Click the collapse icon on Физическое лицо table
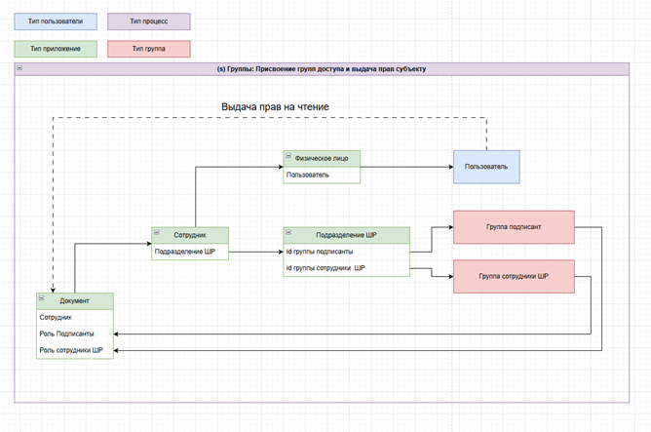651x432 pixels. coord(288,157)
